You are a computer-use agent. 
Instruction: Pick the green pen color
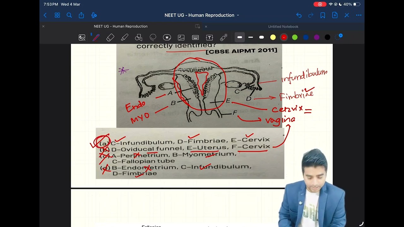295,37
